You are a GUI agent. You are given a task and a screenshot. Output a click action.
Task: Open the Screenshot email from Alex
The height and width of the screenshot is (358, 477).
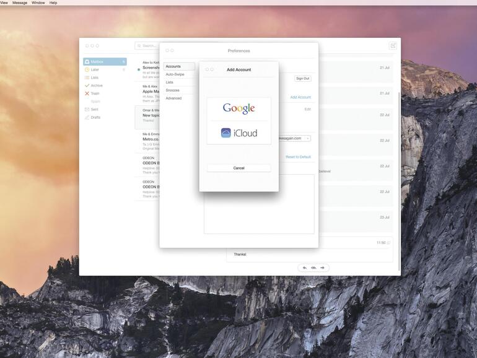coord(147,69)
